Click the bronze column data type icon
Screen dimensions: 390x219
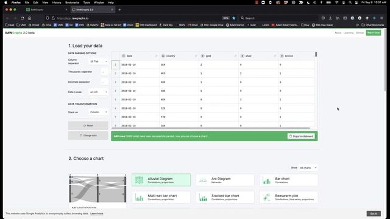coord(282,56)
